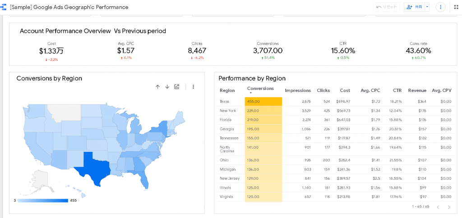Click the New Jersey region cell
The image size is (462, 218).
coord(230,178)
